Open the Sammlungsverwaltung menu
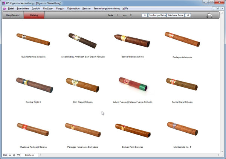 tap(107, 9)
